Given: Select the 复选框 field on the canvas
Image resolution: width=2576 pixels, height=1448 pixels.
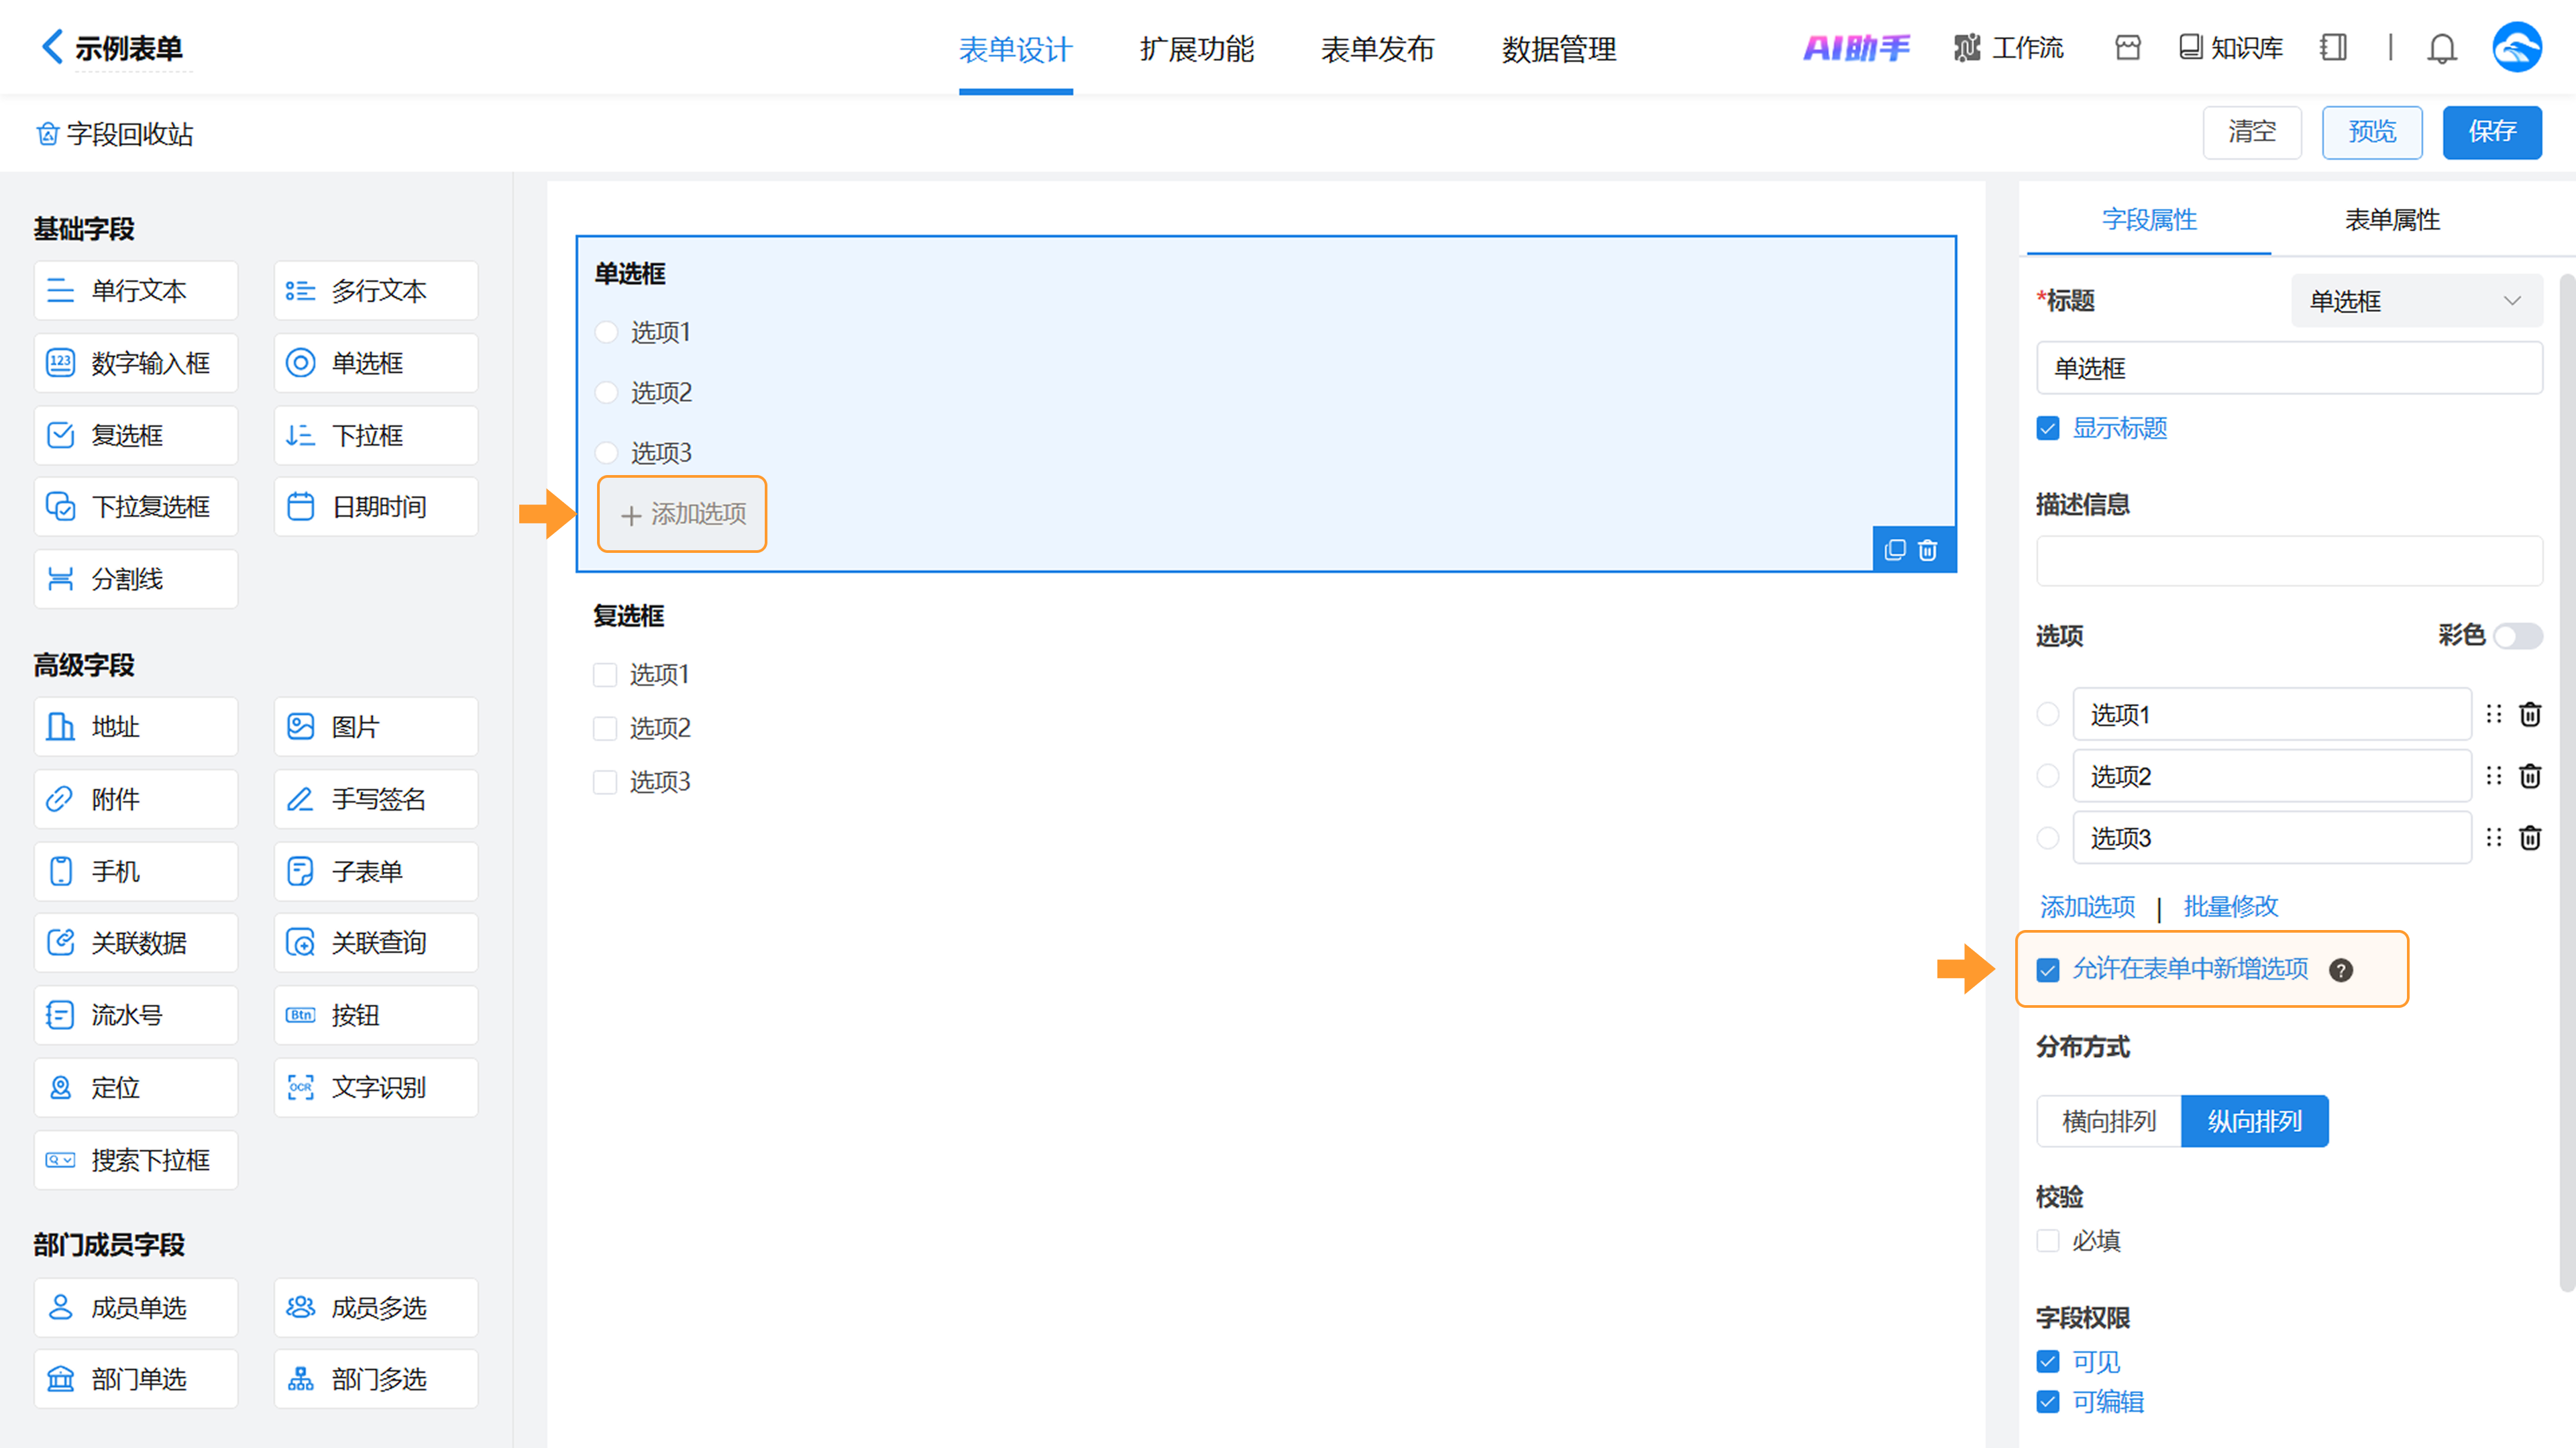Looking at the screenshot, I should click(x=1265, y=700).
